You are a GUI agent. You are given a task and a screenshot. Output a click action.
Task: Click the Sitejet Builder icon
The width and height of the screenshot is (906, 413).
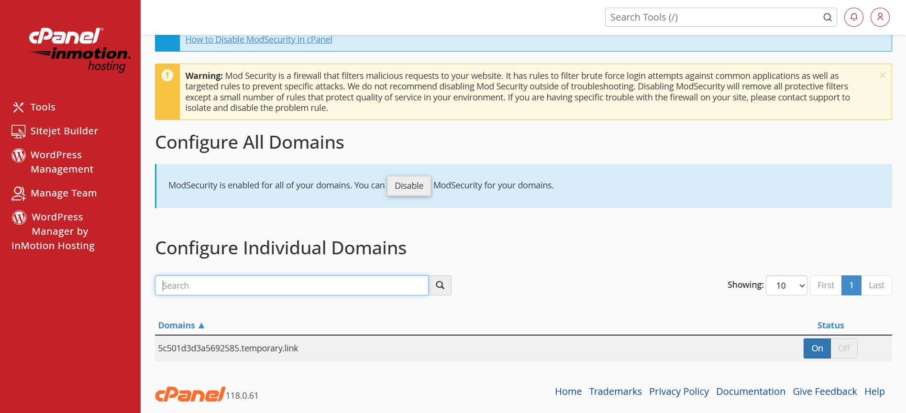click(x=18, y=131)
